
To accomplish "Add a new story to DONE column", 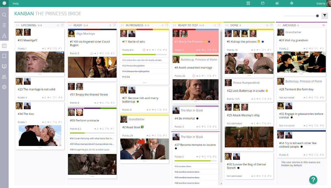I will click(x=267, y=25).
